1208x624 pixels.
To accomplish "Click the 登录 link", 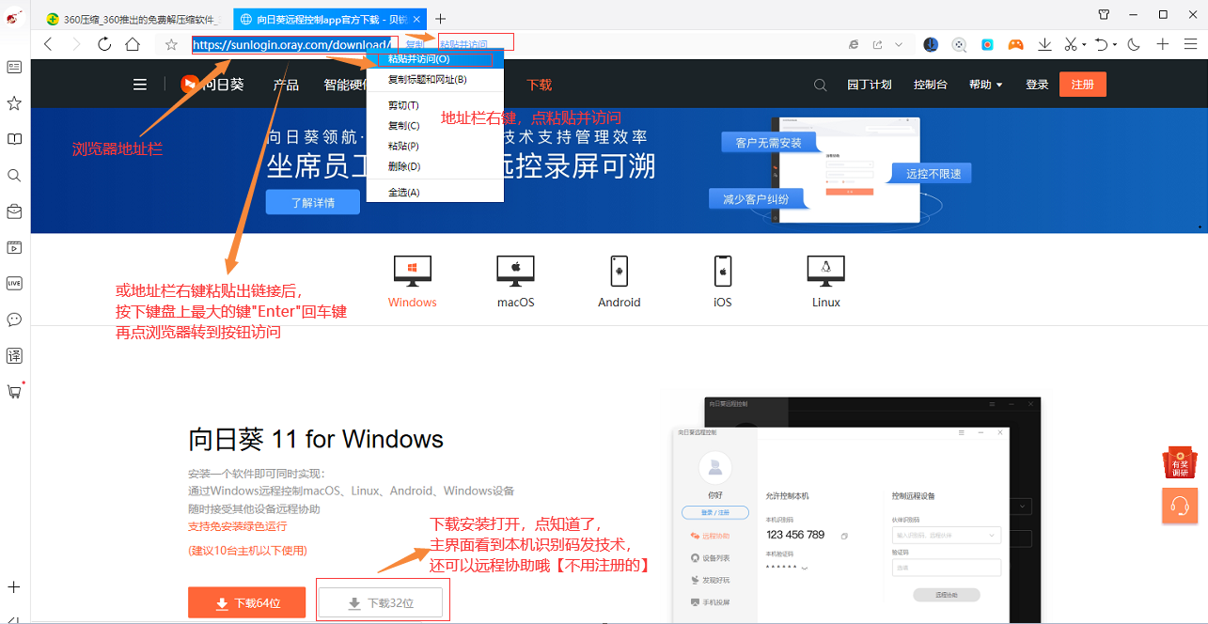I will (x=1037, y=85).
